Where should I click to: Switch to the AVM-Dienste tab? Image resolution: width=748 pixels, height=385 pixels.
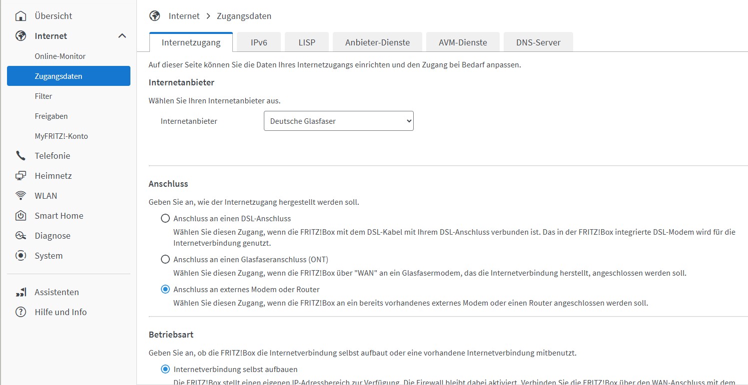[x=463, y=42]
